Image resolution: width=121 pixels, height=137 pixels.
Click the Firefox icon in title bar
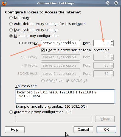(x=4, y=3)
